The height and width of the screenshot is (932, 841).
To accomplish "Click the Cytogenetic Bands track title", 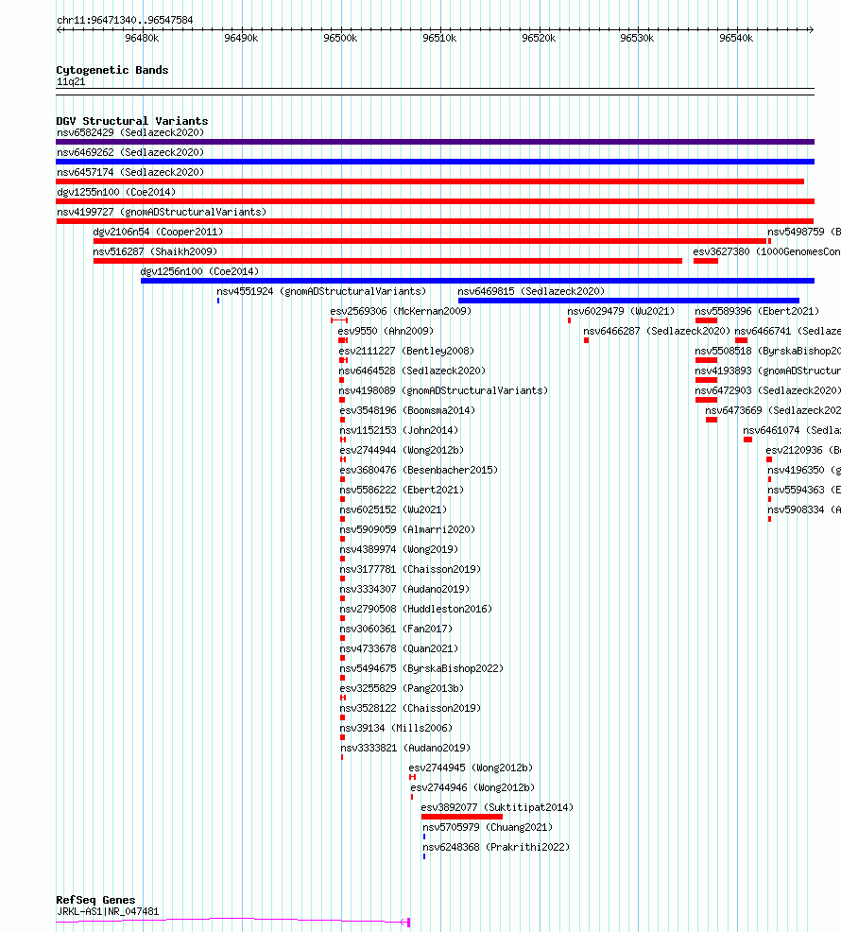I will 112,70.
